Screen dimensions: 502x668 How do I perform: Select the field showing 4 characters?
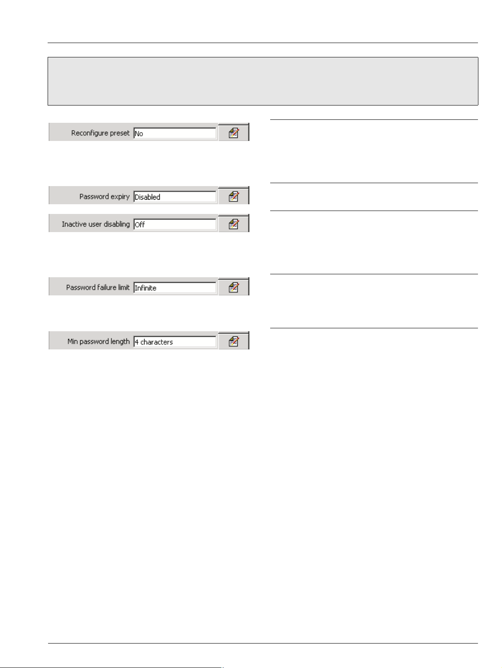click(174, 342)
